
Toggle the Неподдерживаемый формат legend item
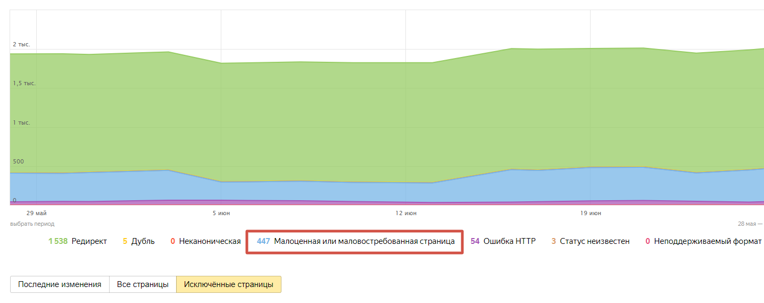703,241
